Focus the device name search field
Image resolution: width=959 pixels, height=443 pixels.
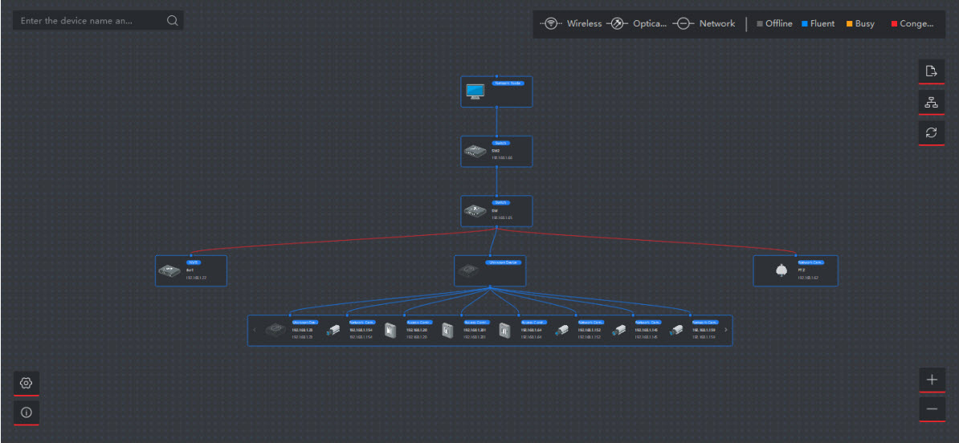coord(88,21)
